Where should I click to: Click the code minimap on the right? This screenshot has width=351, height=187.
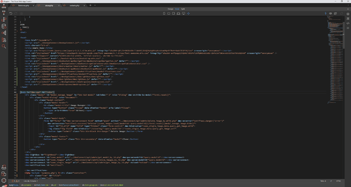click(336, 59)
